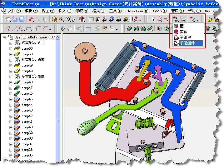Click the linear dimension tool icon
The image size is (224, 168).
(88, 28)
